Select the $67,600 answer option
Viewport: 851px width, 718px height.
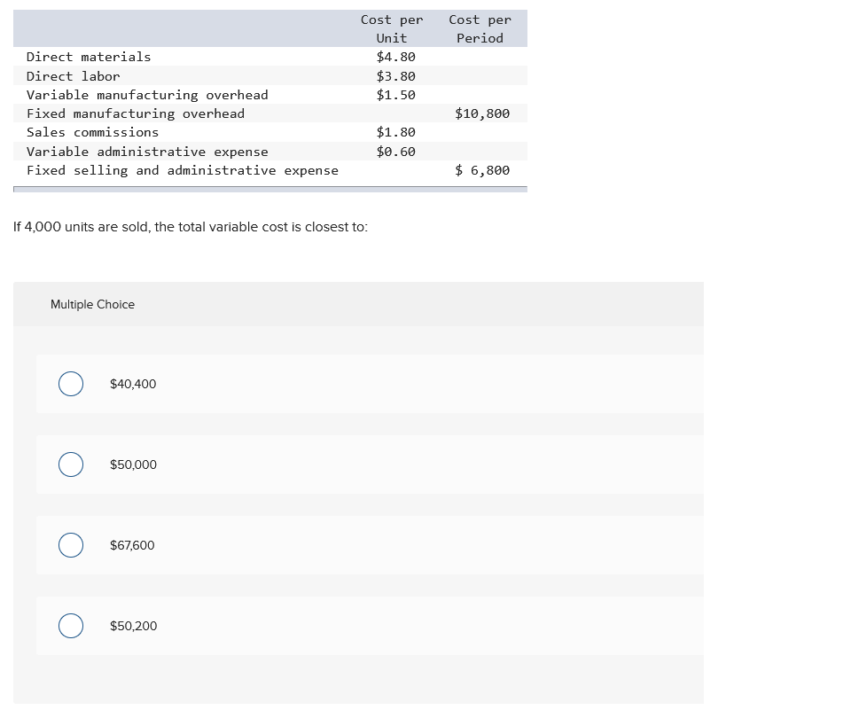pos(71,545)
